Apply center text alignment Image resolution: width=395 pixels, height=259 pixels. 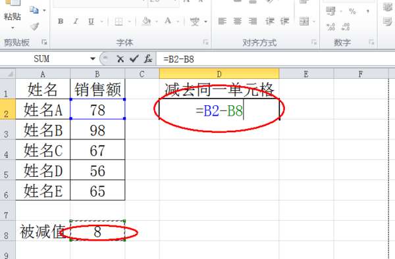pyautogui.click(x=237, y=21)
